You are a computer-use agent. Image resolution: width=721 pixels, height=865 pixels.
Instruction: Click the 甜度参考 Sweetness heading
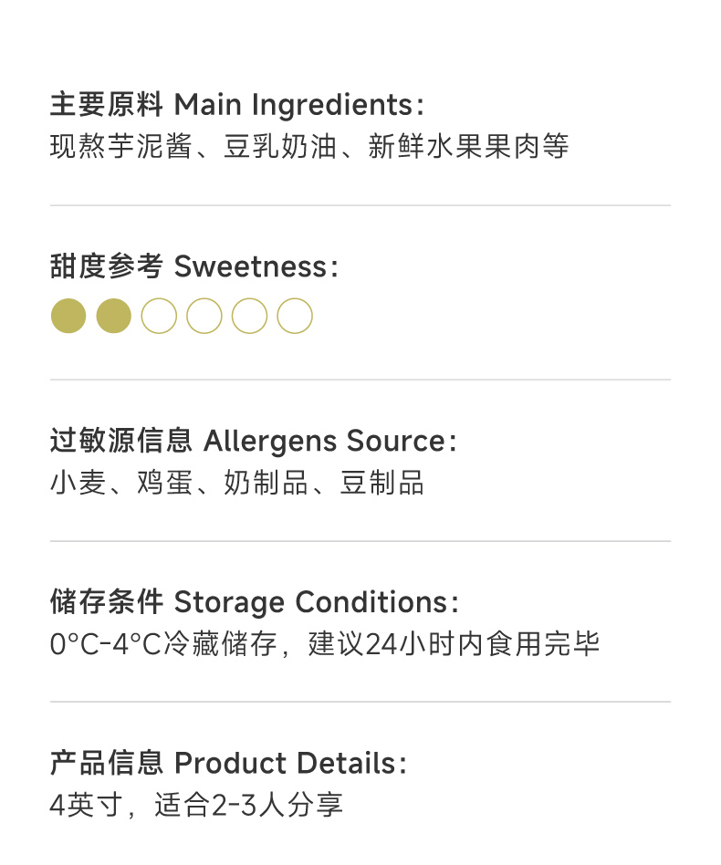click(193, 267)
